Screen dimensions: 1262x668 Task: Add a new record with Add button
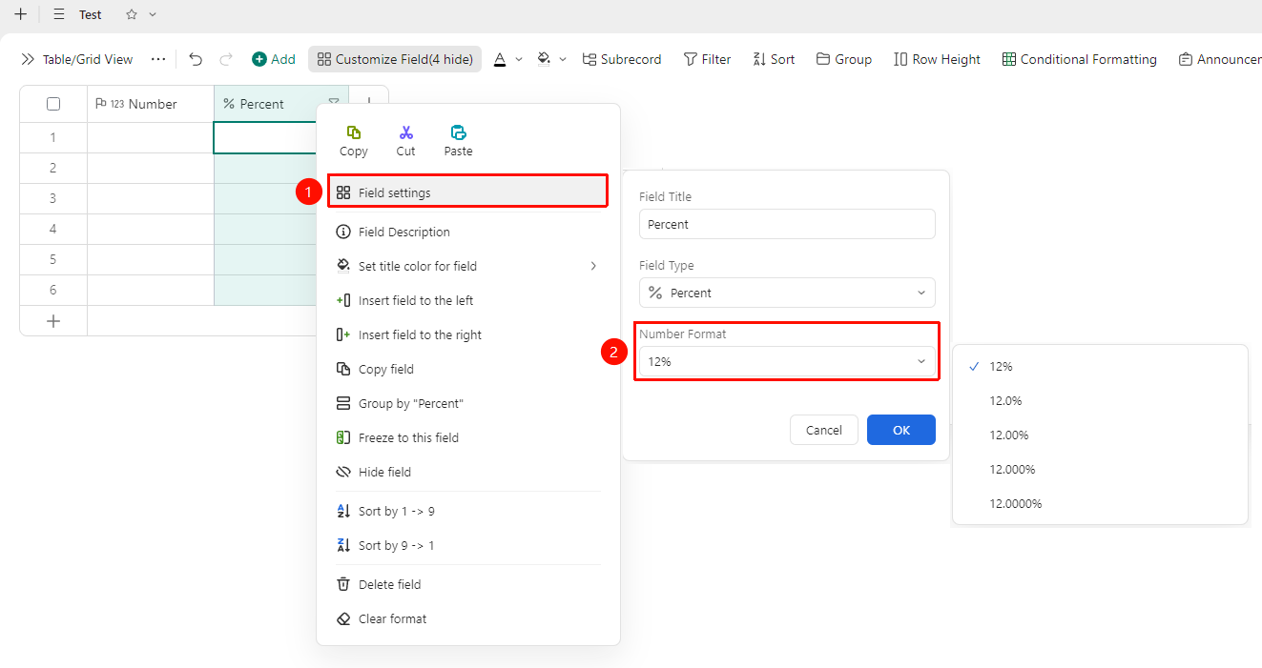(274, 59)
